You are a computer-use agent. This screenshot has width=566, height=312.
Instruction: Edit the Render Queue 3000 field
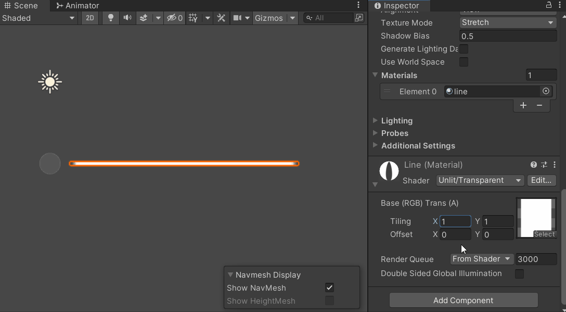(536, 259)
